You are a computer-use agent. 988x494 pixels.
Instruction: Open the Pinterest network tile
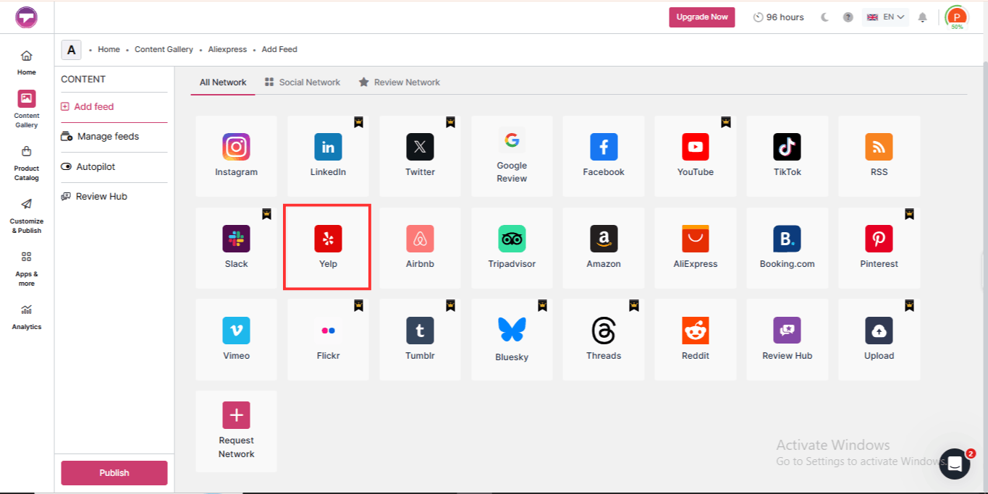pos(879,247)
